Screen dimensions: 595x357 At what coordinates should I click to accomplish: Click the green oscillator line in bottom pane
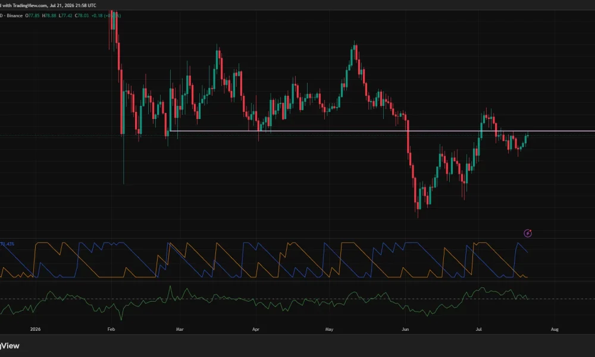click(264, 302)
